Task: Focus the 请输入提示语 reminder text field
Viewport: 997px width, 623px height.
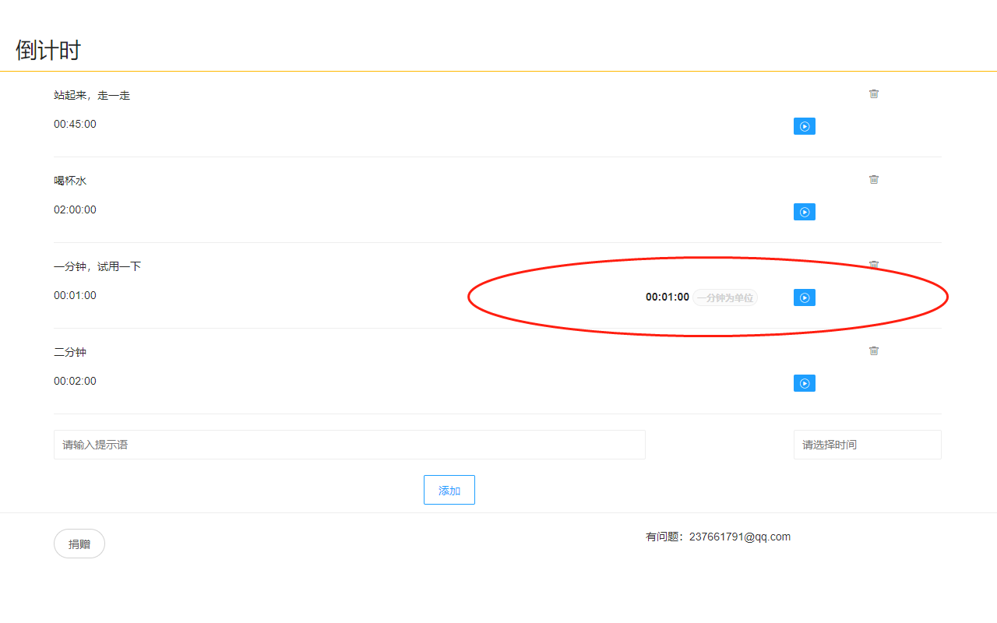Action: (350, 445)
